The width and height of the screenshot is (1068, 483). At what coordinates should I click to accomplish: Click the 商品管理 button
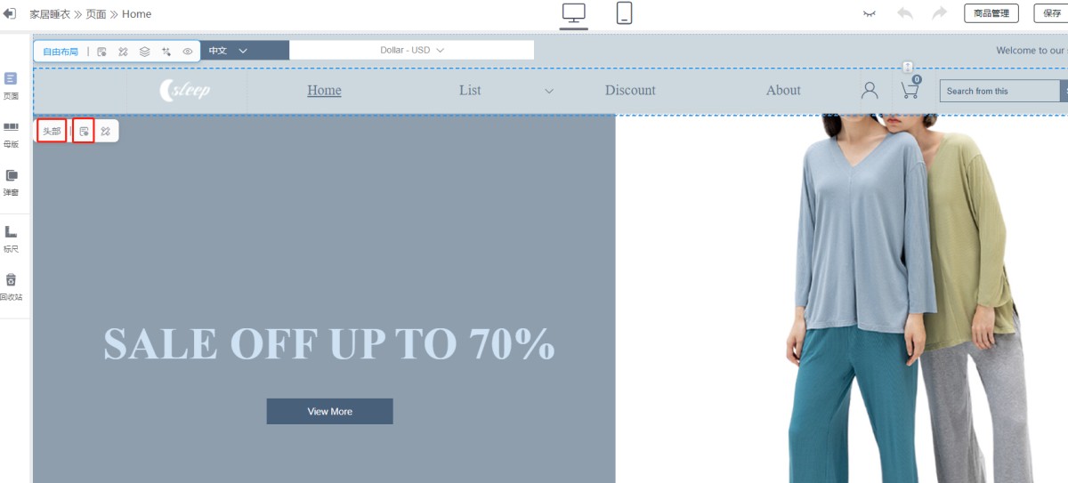(991, 13)
